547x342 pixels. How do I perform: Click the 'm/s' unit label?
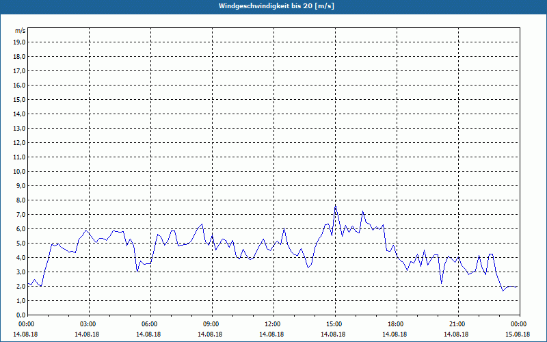21,31
